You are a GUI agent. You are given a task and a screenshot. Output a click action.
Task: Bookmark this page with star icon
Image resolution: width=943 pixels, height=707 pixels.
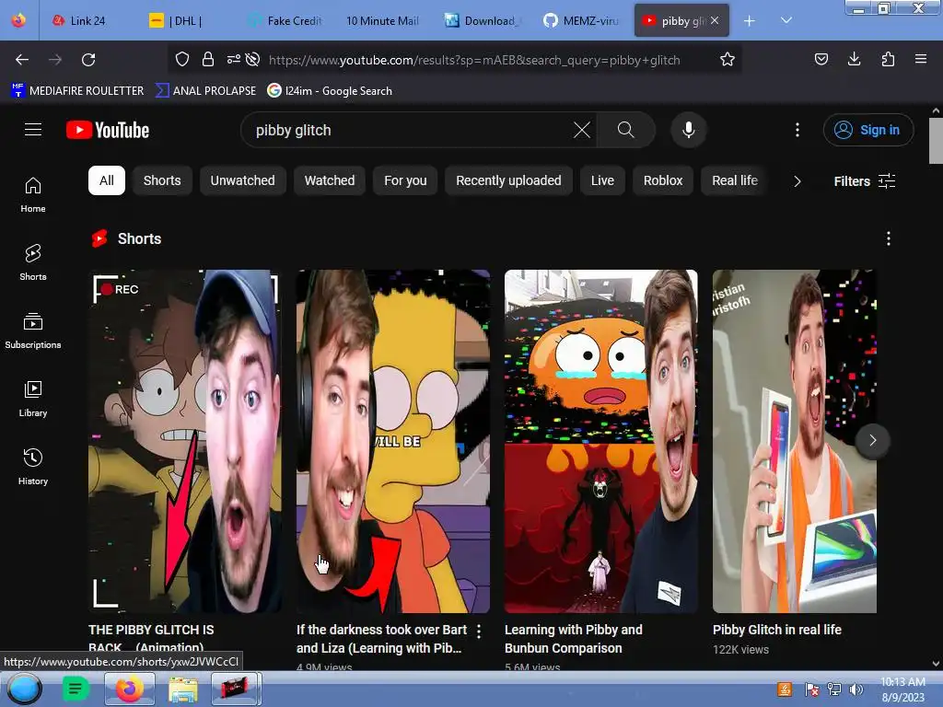tap(728, 59)
